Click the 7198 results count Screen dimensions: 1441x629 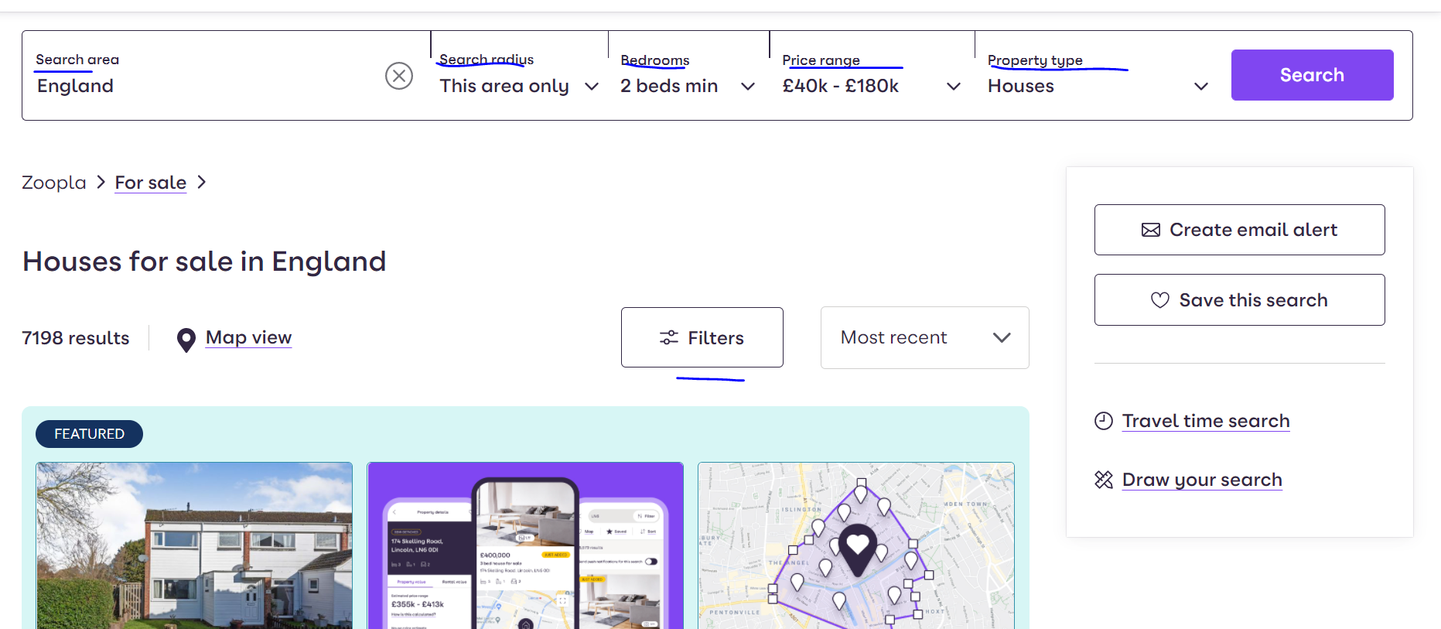point(76,338)
